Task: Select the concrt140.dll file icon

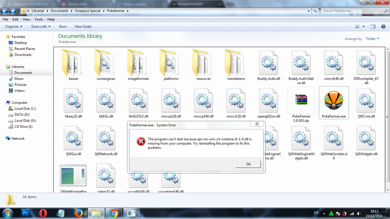Action: pyautogui.click(x=334, y=63)
